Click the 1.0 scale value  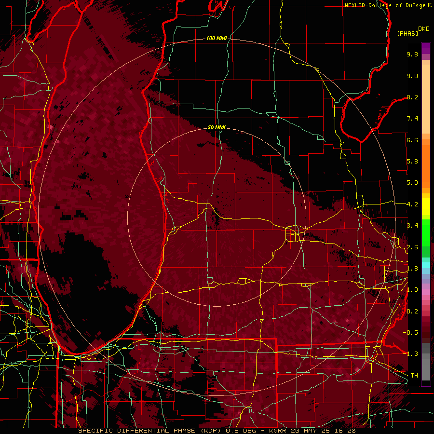pos(412,290)
